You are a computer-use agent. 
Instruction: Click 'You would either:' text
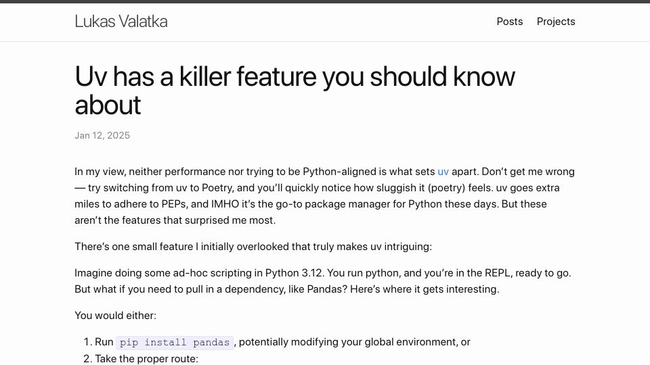tap(115, 316)
